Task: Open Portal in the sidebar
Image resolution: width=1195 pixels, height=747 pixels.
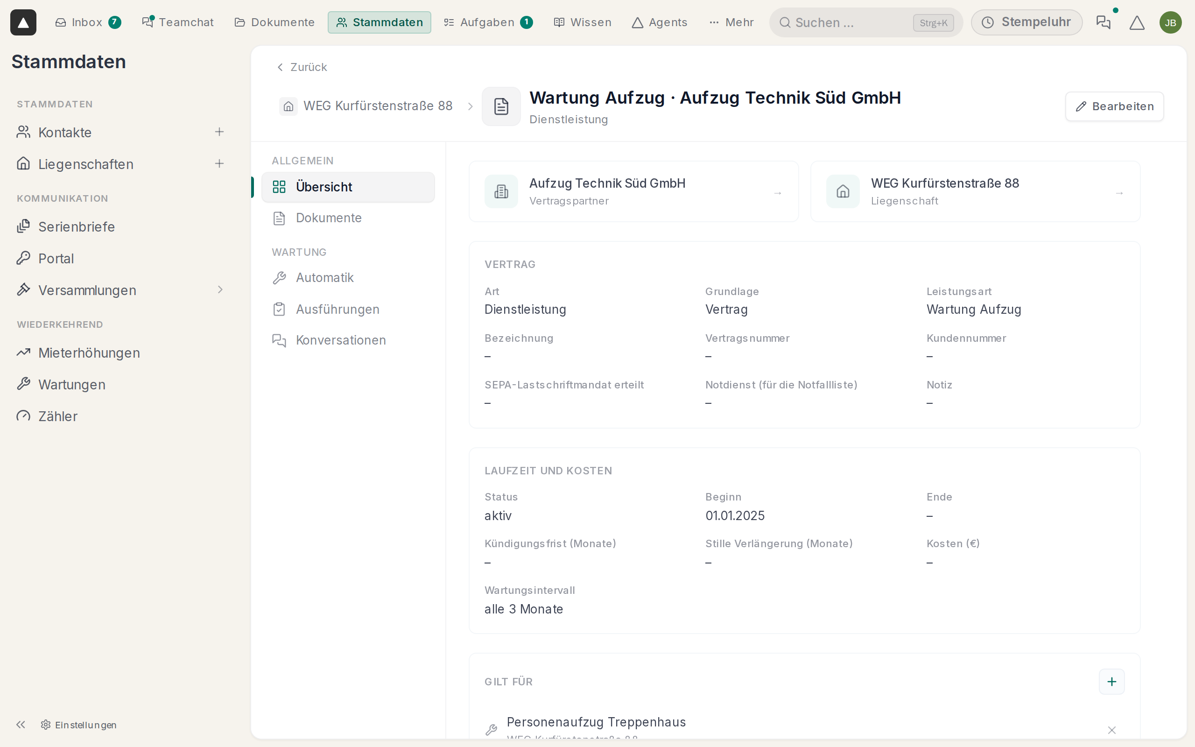Action: coord(121,258)
